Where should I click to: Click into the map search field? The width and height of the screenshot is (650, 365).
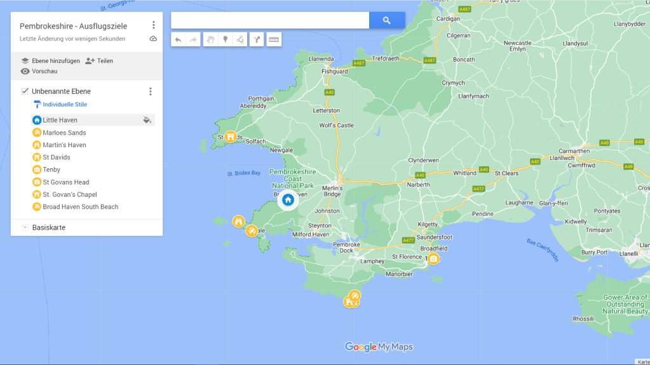(x=270, y=20)
